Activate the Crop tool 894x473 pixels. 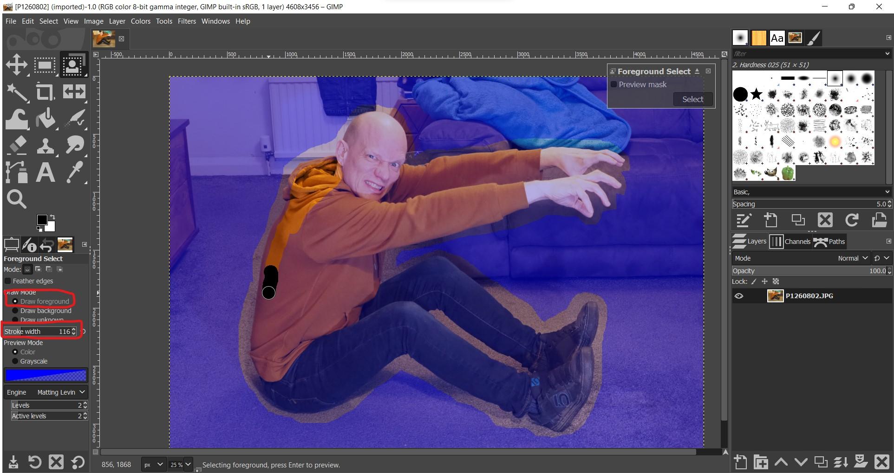[x=45, y=91]
